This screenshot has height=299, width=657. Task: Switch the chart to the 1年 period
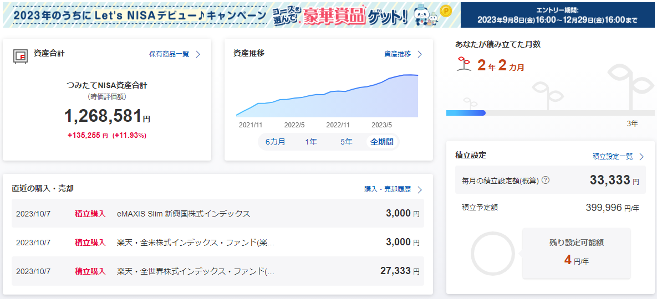[x=311, y=142]
